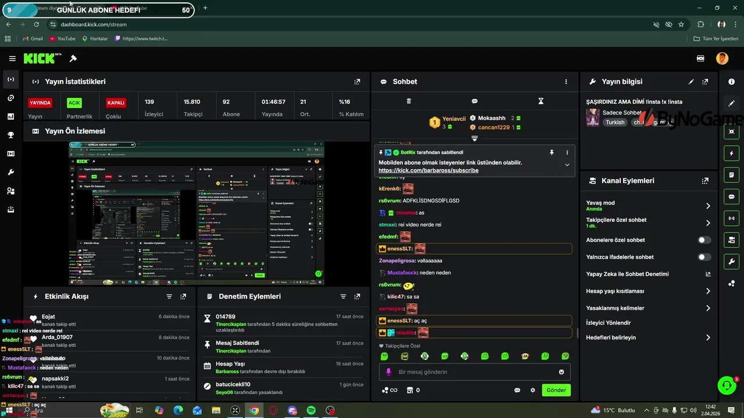Click the KAPALI çoklu badge
This screenshot has width=744, height=418.
116,103
